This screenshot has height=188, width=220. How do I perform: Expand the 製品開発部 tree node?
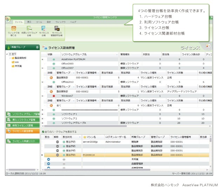[10, 58]
